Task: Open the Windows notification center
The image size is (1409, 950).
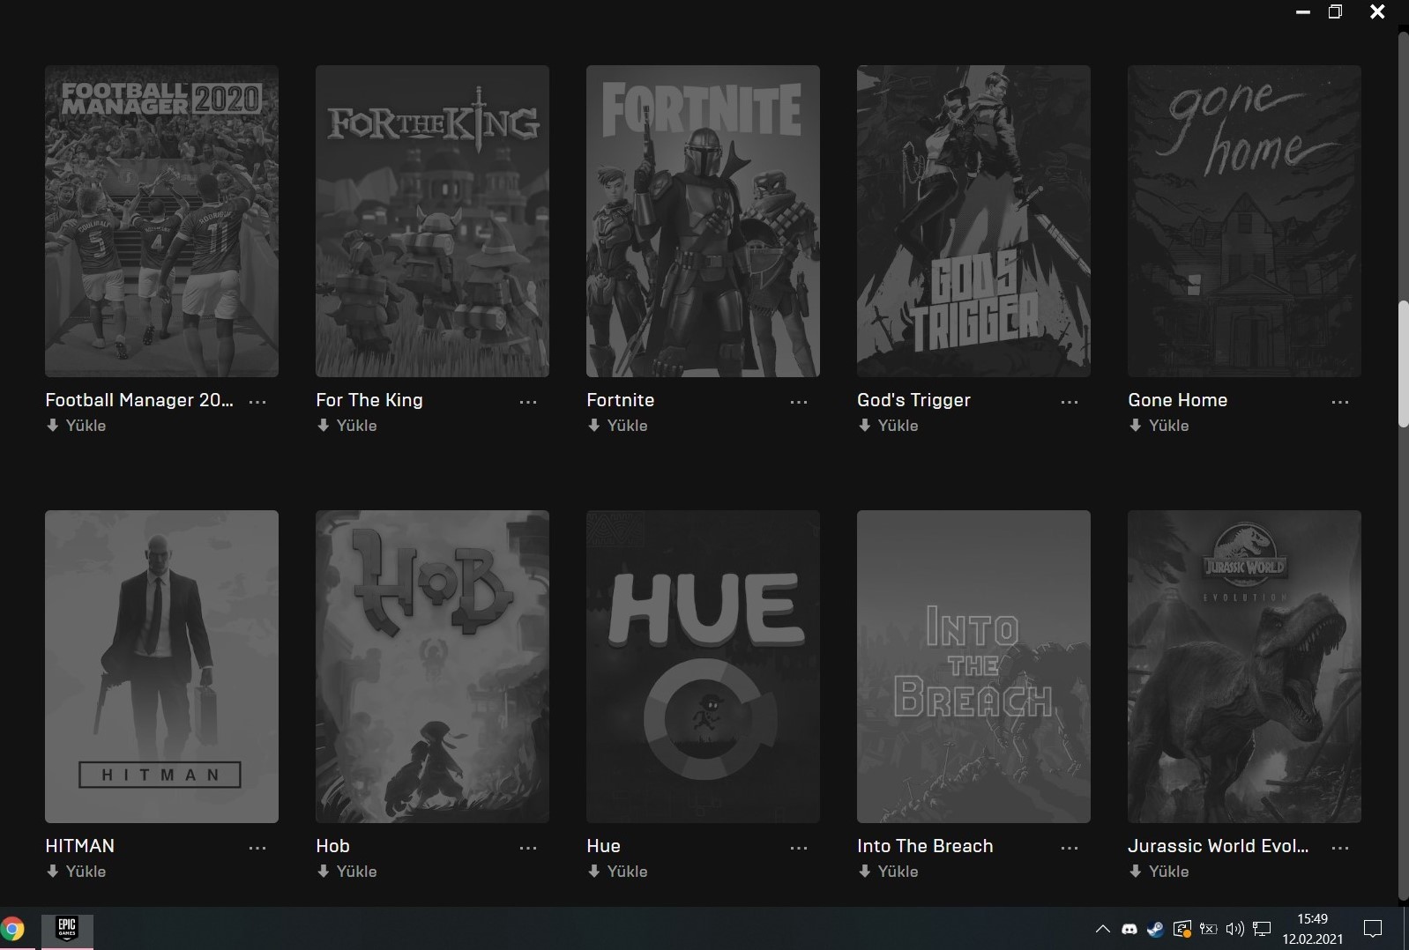Action: tap(1373, 929)
